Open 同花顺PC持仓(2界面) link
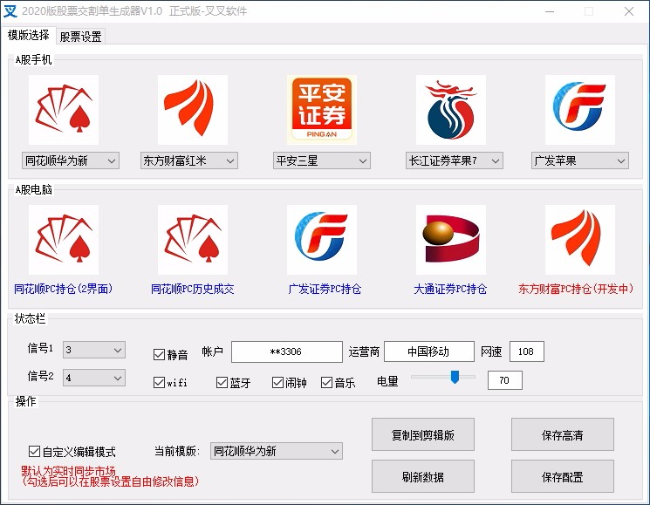Image resolution: width=650 pixels, height=505 pixels. (x=64, y=289)
